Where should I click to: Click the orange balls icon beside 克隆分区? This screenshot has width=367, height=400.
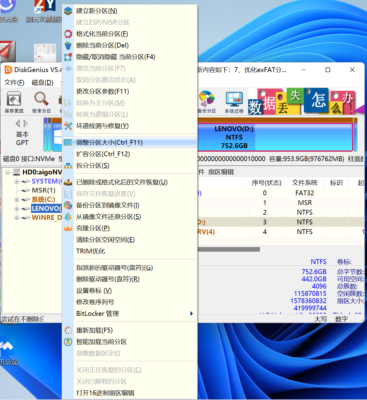point(68,228)
